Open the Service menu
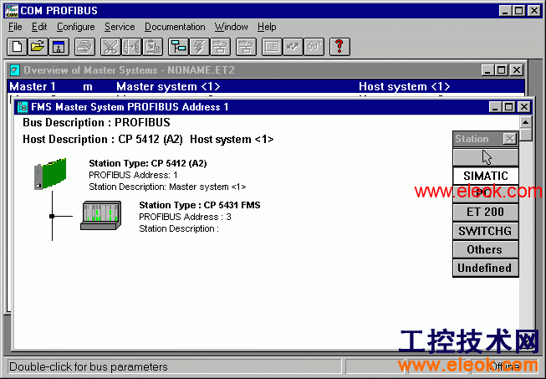Screen dimensions: 546x379 coord(120,27)
